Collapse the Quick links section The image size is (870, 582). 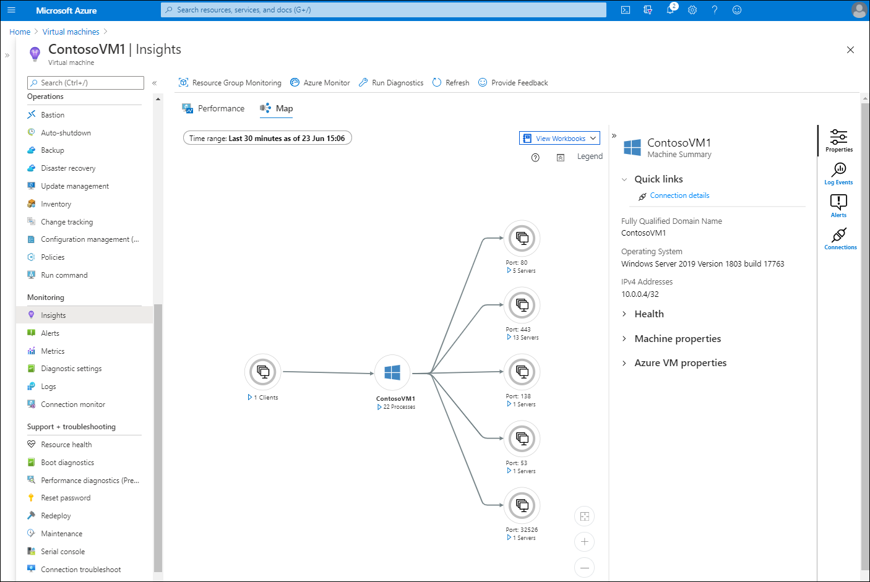(x=624, y=179)
